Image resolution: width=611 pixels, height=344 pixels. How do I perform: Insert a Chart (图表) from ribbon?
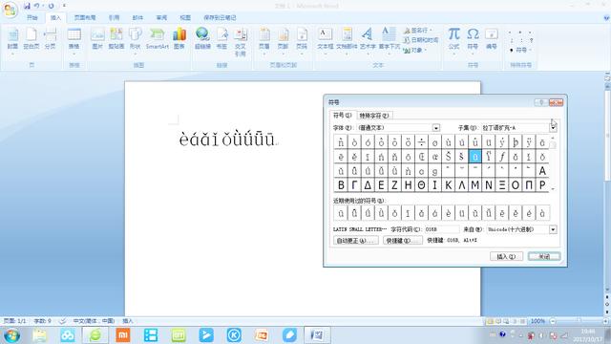[179, 38]
